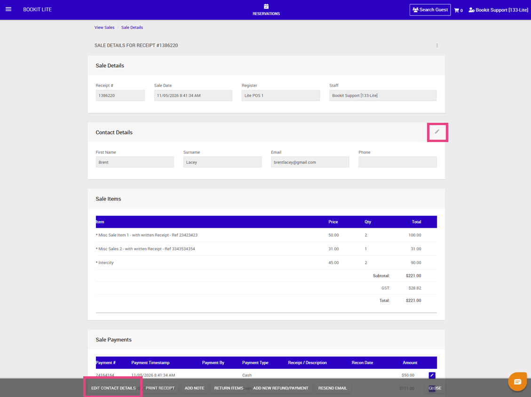Click the Qty column header
This screenshot has height=397, width=531.
click(x=368, y=222)
